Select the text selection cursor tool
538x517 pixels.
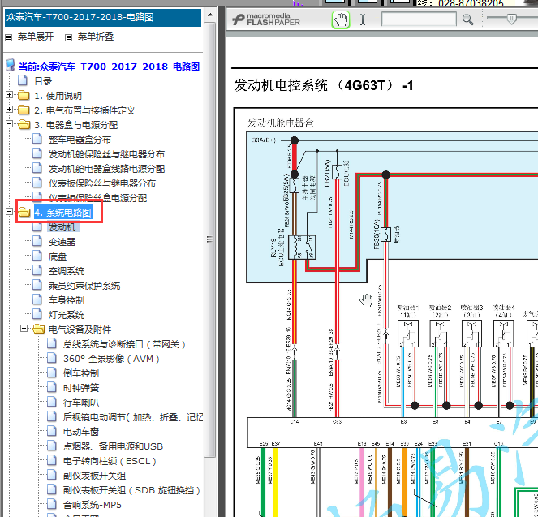[x=363, y=19]
